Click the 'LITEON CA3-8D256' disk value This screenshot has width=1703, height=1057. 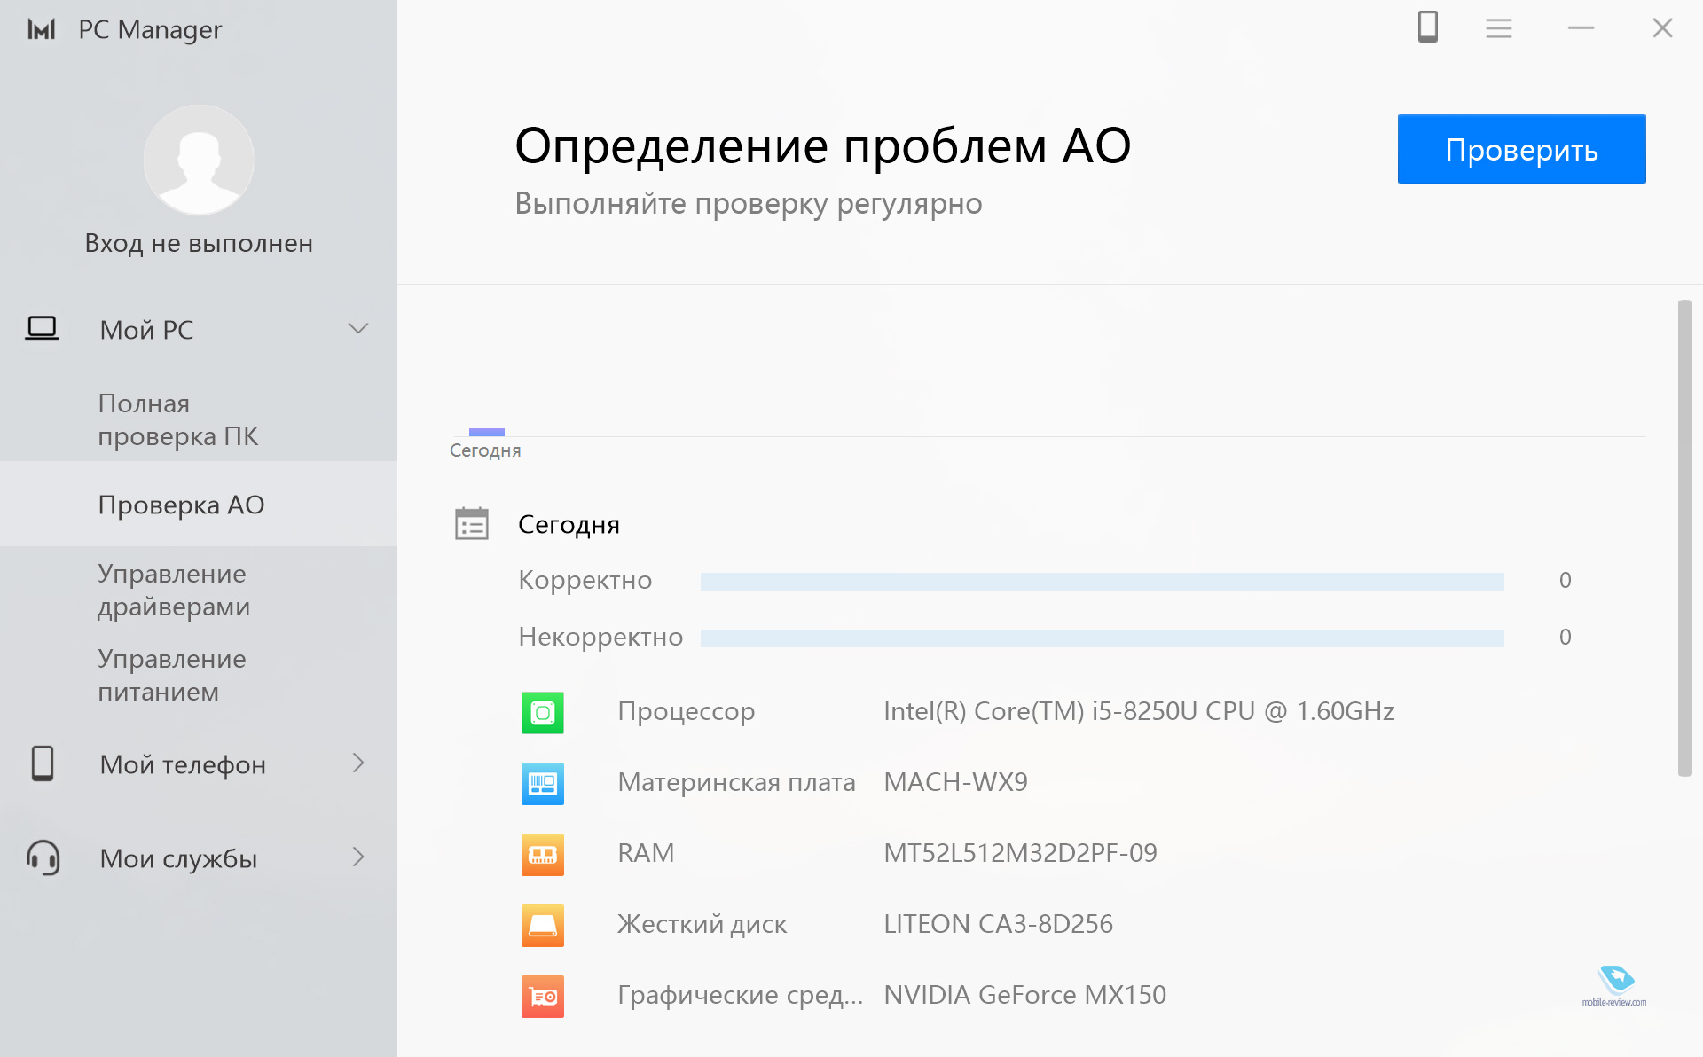[x=998, y=924]
